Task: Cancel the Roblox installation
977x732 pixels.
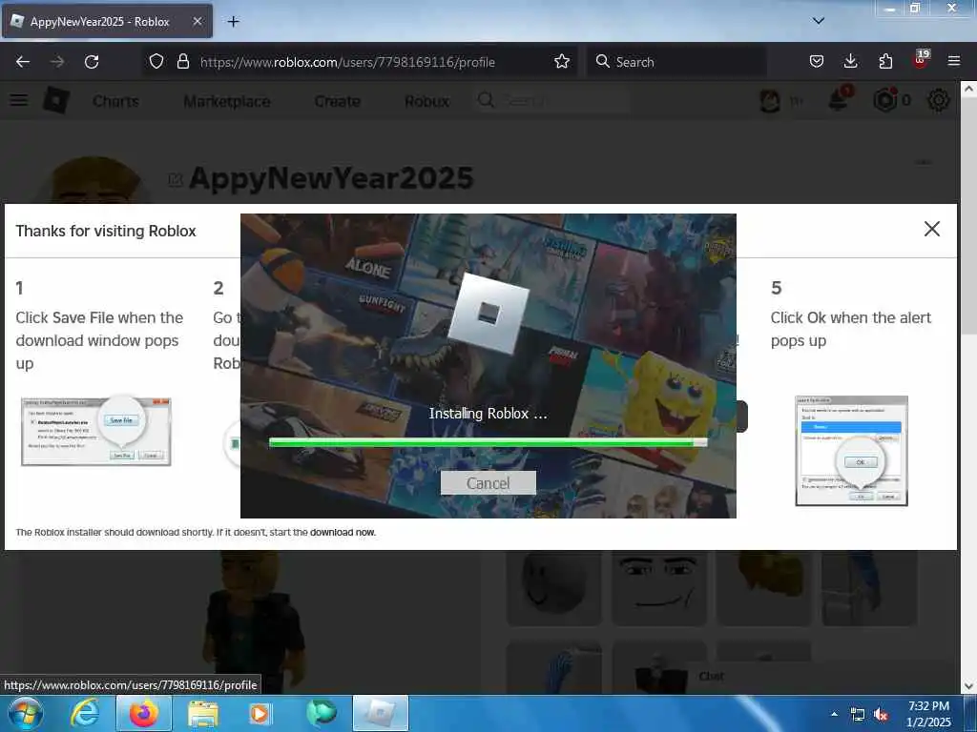Action: pos(488,483)
